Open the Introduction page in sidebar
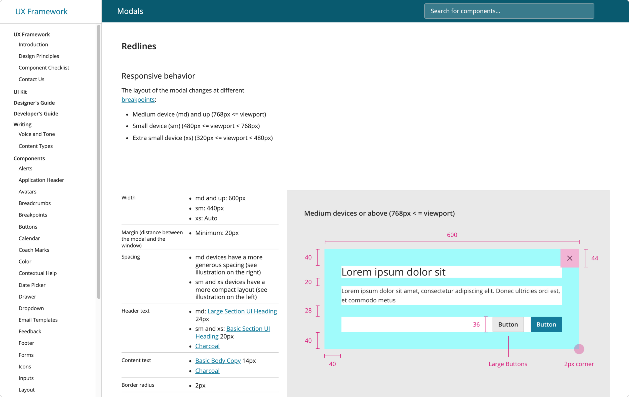This screenshot has width=629, height=397. (33, 44)
